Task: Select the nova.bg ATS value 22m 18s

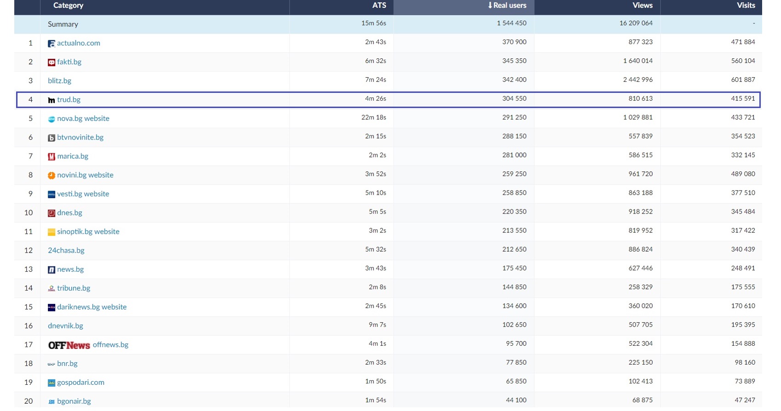Action: pos(374,117)
